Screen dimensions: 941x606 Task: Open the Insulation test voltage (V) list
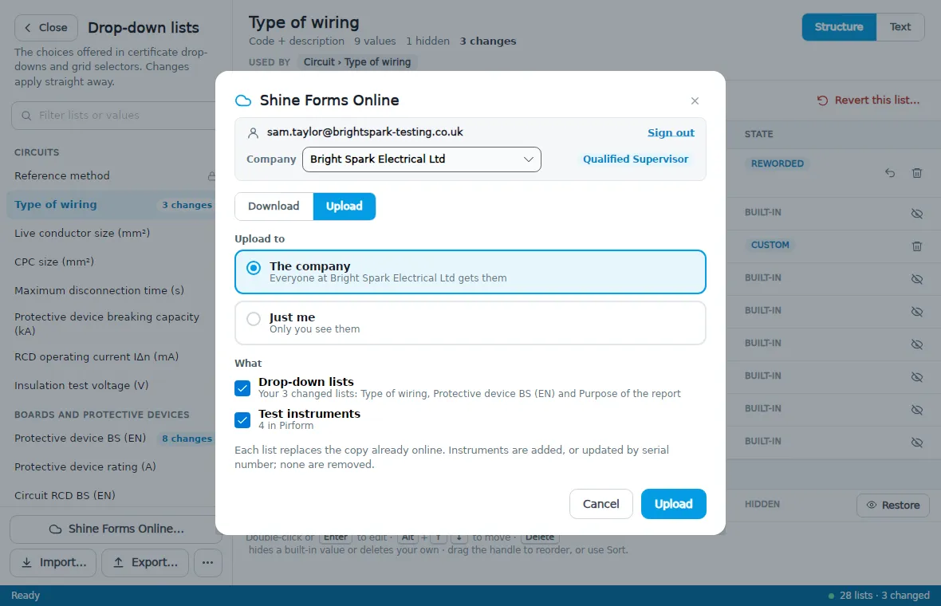click(x=113, y=385)
